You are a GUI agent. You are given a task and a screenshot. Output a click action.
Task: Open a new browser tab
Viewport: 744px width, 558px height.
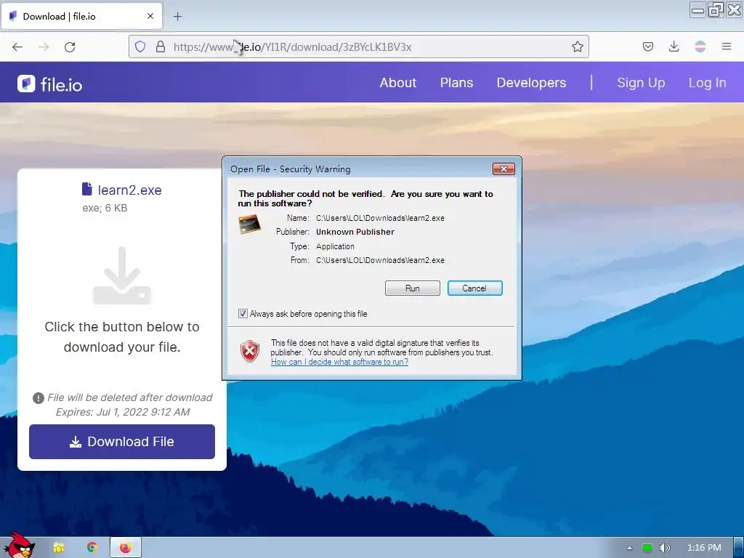pos(177,17)
